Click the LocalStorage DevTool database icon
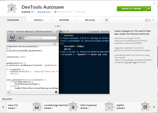Screen dimensions: 158x113 (73, 107)
